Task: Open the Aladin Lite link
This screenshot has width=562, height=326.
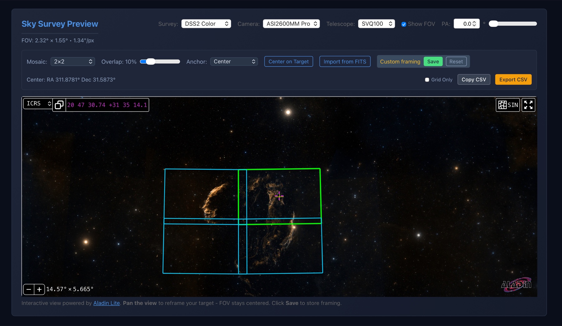Action: coord(106,303)
